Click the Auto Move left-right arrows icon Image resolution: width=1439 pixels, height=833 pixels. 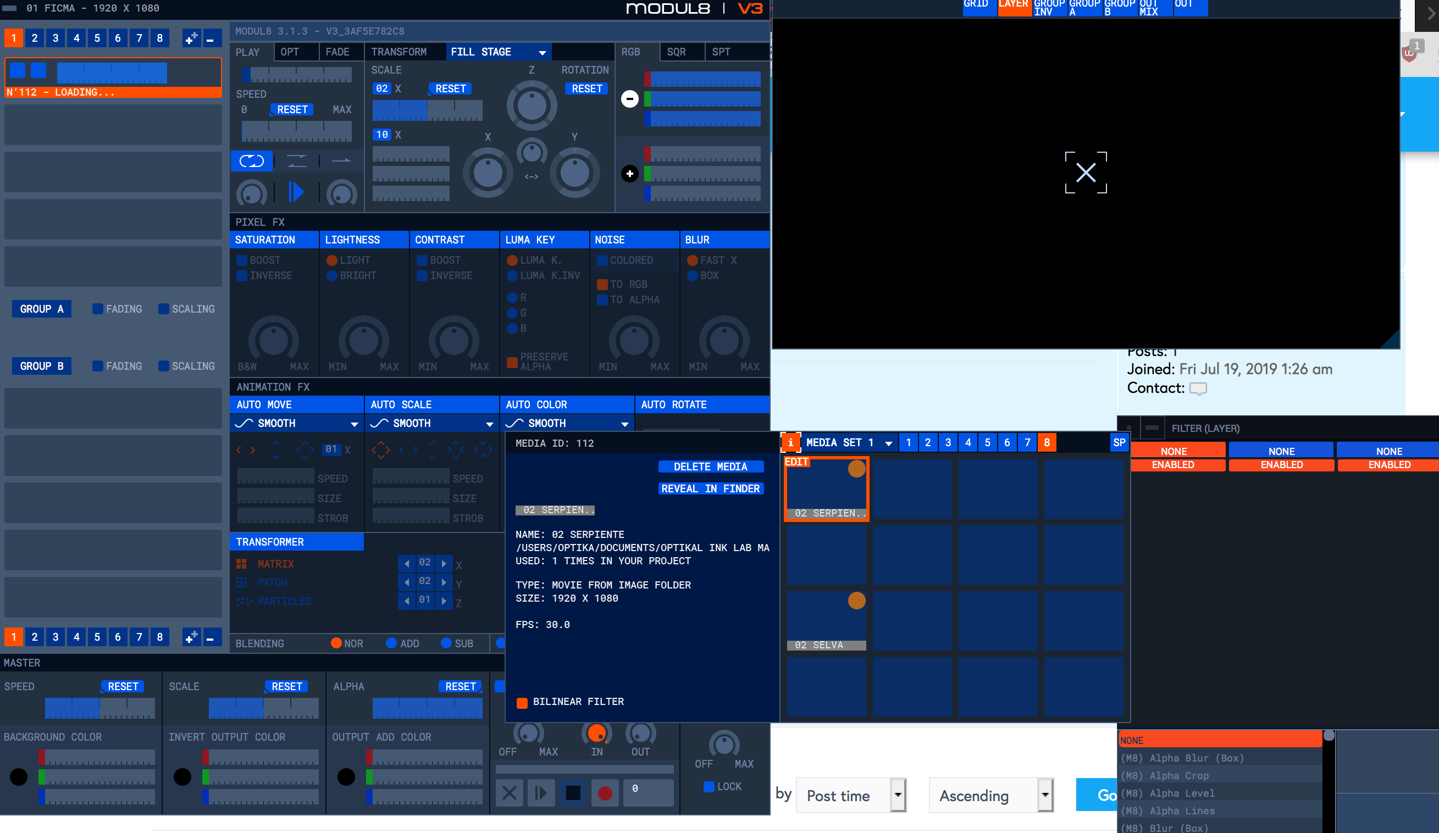pos(246,450)
